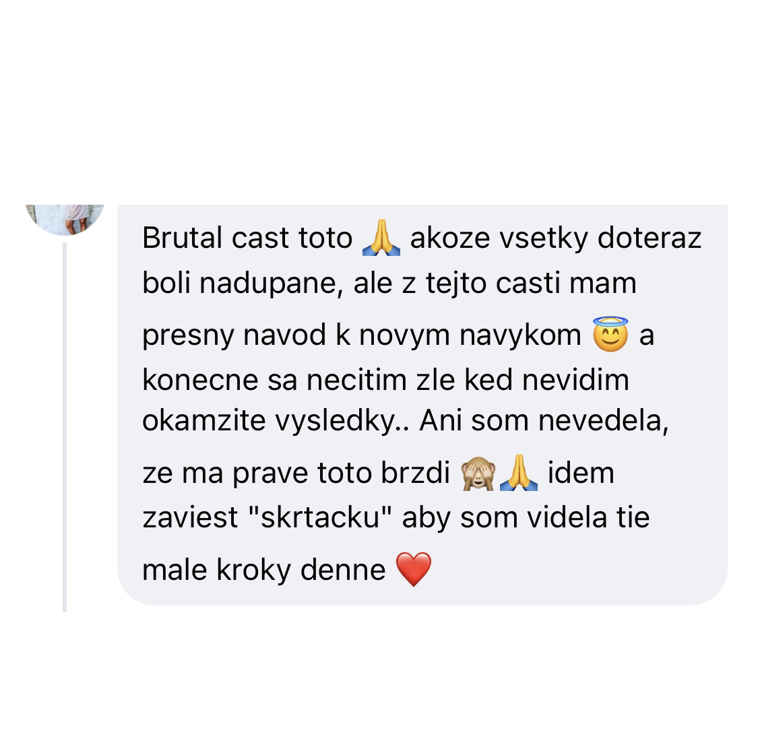Click the see-no-evil monkey emoji
This screenshot has height=755, width=758.
(x=478, y=473)
